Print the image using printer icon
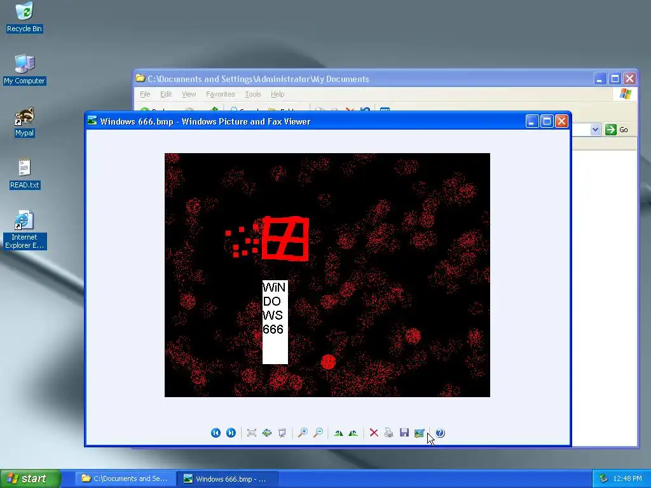 pyautogui.click(x=388, y=433)
